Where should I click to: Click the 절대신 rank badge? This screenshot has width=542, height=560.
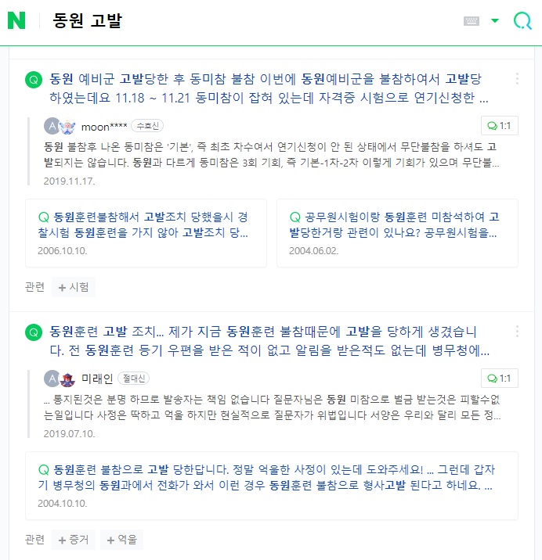(x=135, y=379)
